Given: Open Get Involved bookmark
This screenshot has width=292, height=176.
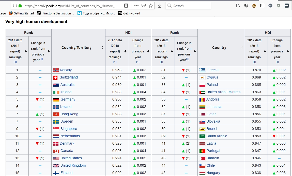Looking at the screenshot, I should click(x=129, y=13).
